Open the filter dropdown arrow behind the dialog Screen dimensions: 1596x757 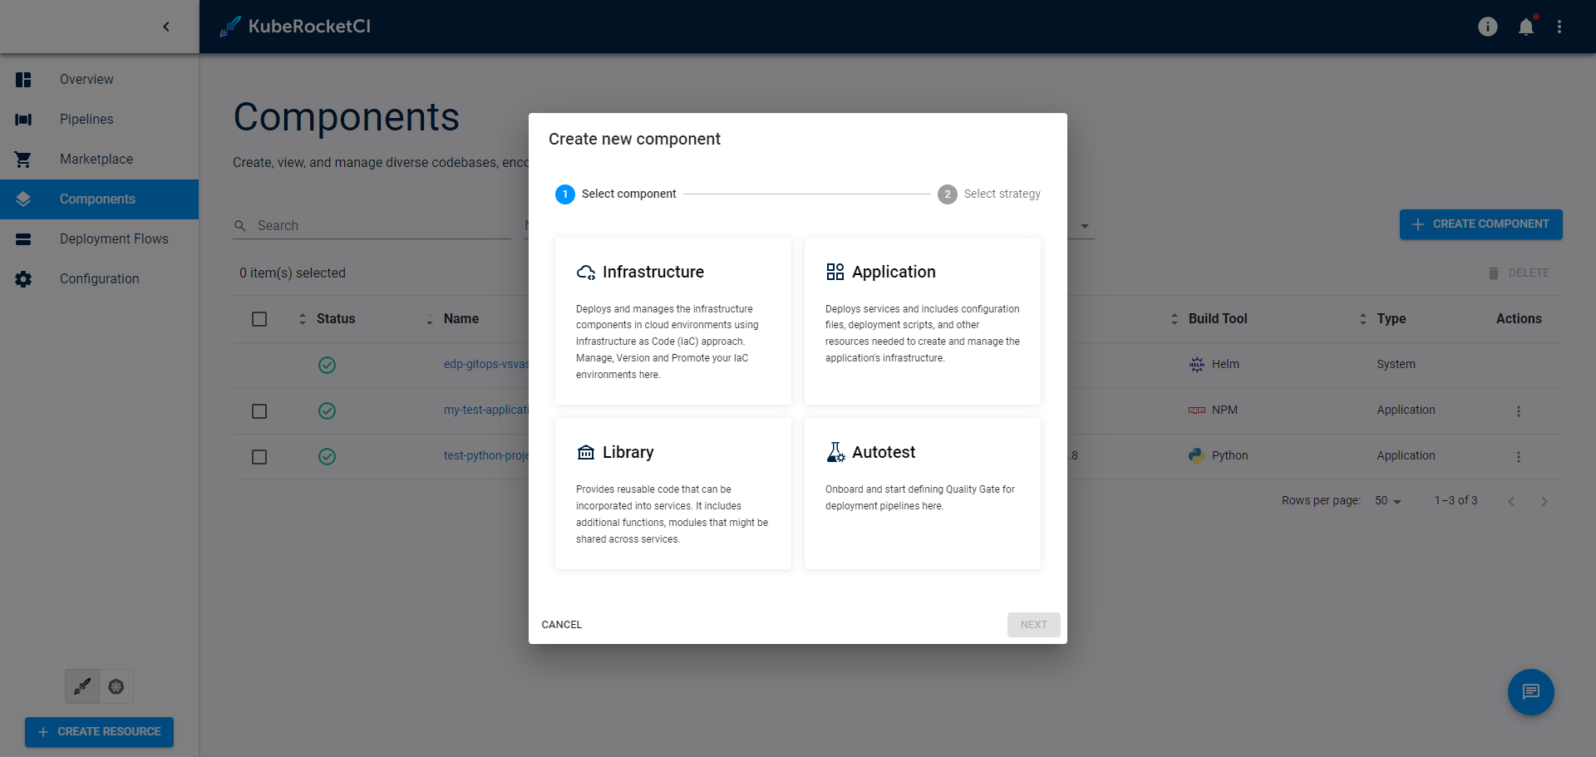[1085, 226]
